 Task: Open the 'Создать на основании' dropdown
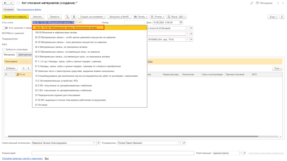tap(92, 17)
